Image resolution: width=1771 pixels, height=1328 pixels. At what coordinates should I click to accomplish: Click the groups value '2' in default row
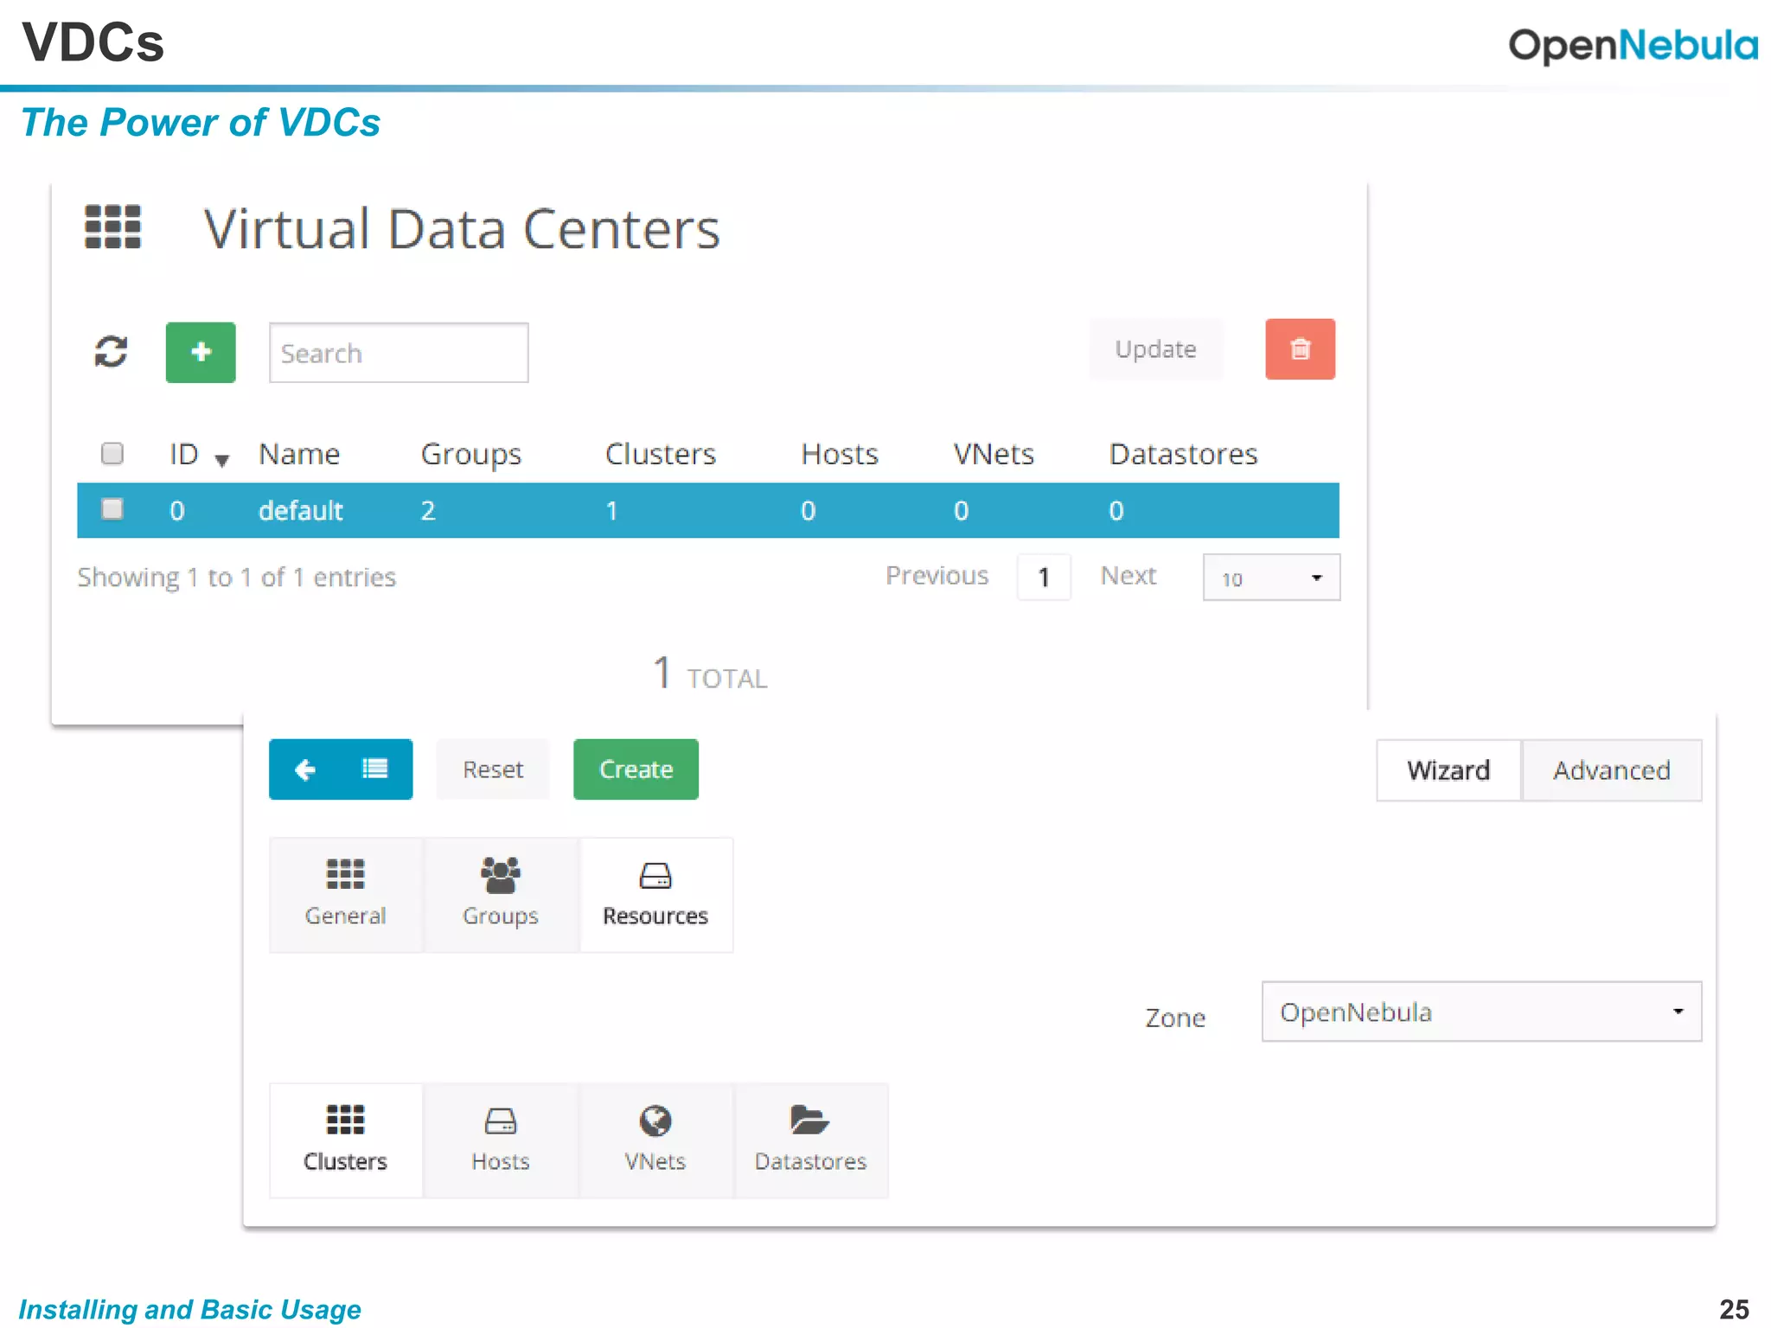[428, 510]
